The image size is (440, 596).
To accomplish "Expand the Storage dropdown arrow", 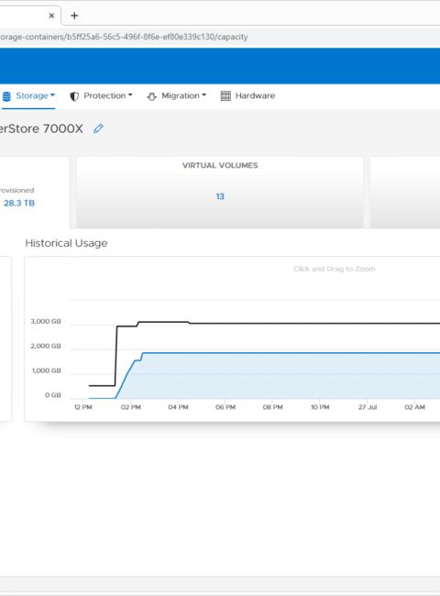I will coord(53,95).
